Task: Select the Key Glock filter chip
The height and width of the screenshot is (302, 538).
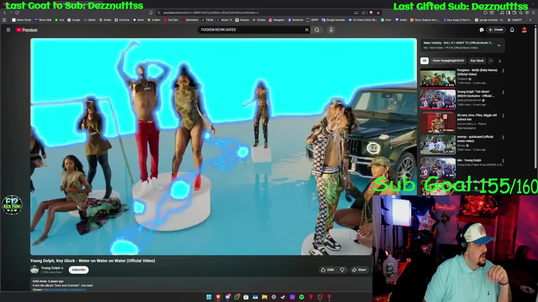Action: coord(477,61)
